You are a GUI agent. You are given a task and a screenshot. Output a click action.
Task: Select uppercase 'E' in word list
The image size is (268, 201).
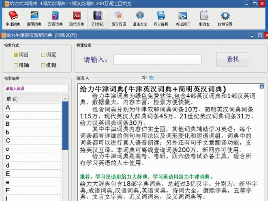pos(33,174)
